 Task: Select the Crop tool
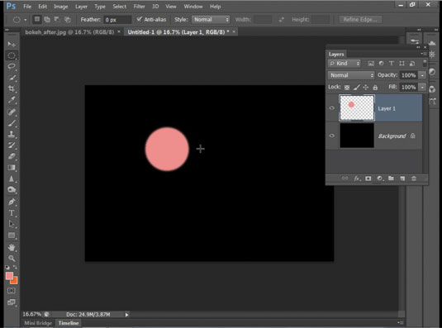click(12, 88)
